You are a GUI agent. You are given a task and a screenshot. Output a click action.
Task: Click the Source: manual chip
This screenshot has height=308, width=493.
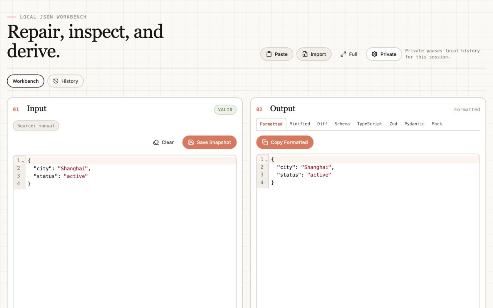[x=36, y=126]
